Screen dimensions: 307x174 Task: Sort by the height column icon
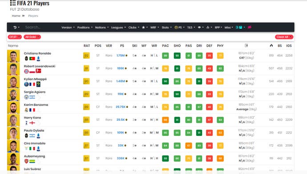[246, 46]
